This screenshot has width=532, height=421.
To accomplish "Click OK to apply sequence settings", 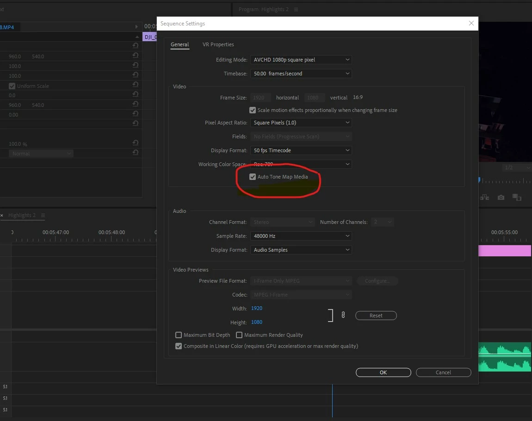I will tap(383, 372).
